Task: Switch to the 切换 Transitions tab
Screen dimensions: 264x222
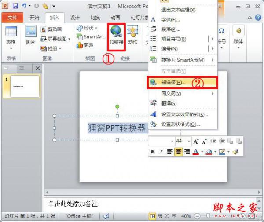Action: tap(95, 18)
